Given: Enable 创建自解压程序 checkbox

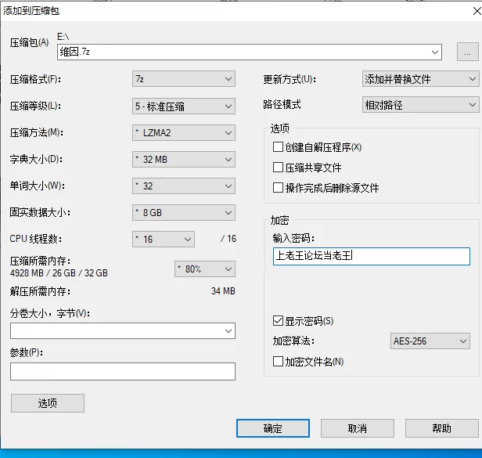Looking at the screenshot, I should 278,147.
